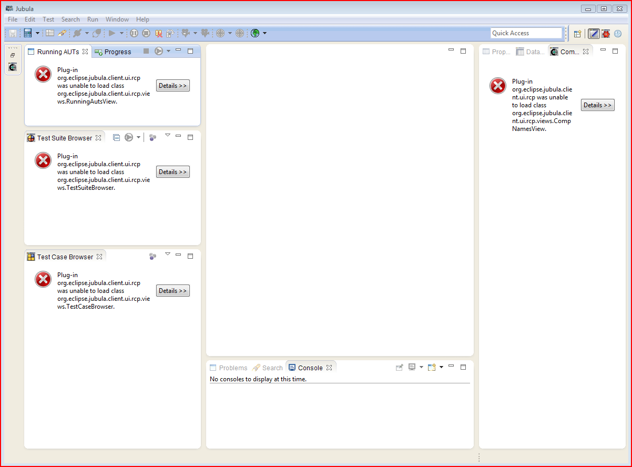This screenshot has height=467, width=632.
Task: Open the Edit menu
Action: point(30,19)
